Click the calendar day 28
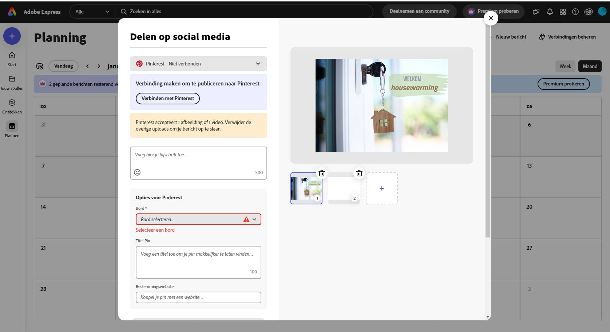 tap(43, 289)
